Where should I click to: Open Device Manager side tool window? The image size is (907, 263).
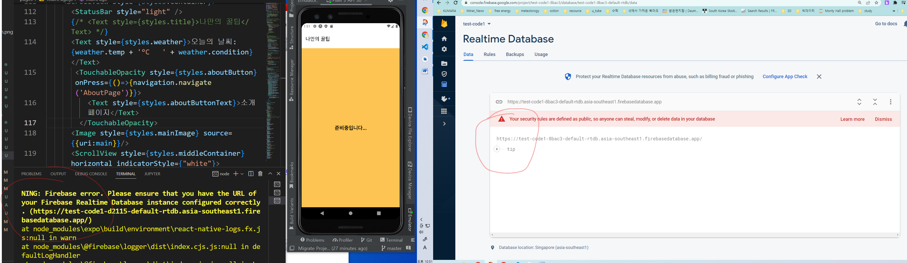410,180
